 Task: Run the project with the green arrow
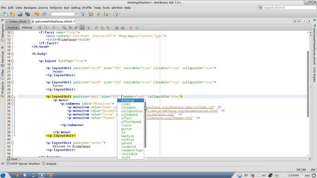[x=99, y=14]
